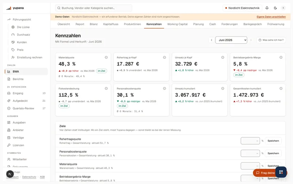Click the Eingang inbox icon
This screenshot has height=184, width=293.
[x=9, y=93]
